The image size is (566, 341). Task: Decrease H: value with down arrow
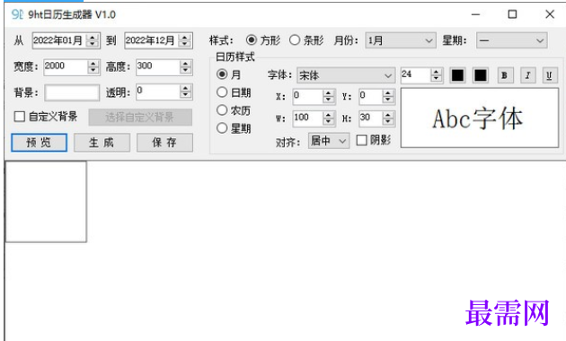tap(388, 122)
